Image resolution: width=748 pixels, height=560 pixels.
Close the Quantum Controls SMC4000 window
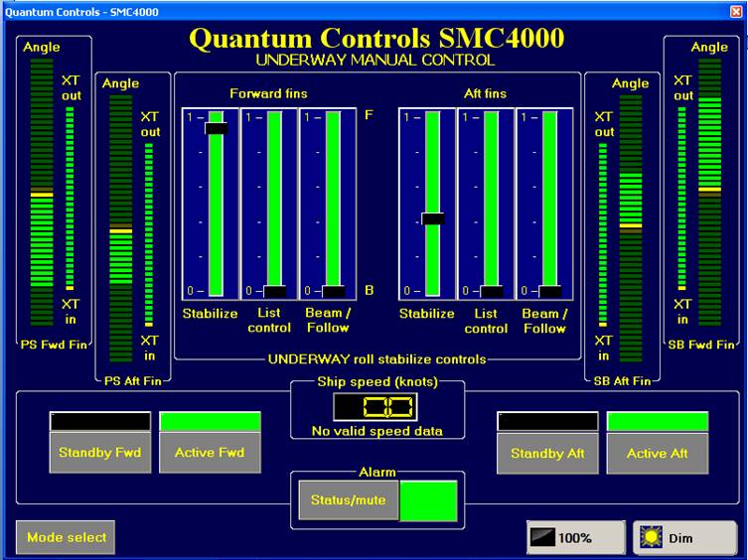pyautogui.click(x=736, y=12)
